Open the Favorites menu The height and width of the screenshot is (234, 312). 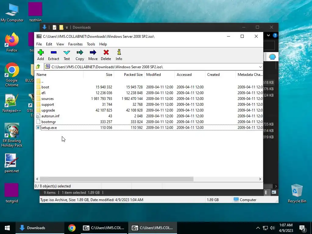pos(75,44)
